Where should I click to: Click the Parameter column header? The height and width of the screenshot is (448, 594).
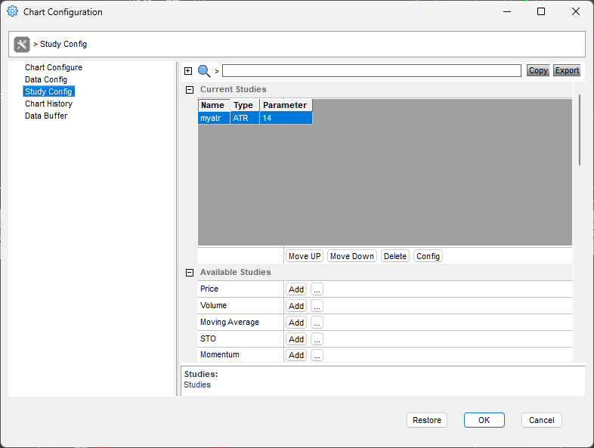click(286, 105)
